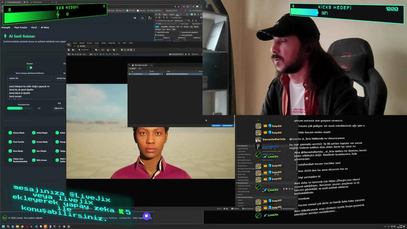The image size is (407, 229).
Task: Click the green Play button in Unreal toolbar
Action: (122, 50)
